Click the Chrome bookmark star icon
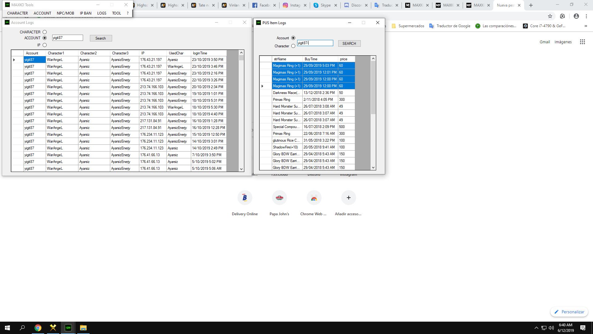This screenshot has width=593, height=334. 550,16
